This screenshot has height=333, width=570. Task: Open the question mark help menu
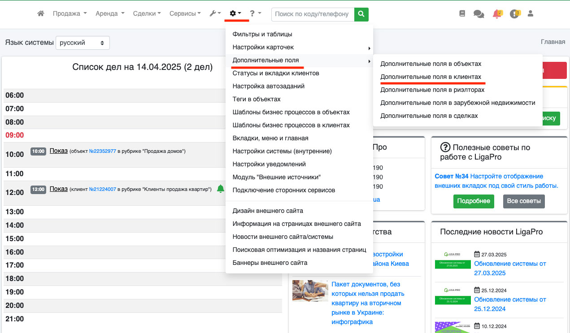coord(255,14)
